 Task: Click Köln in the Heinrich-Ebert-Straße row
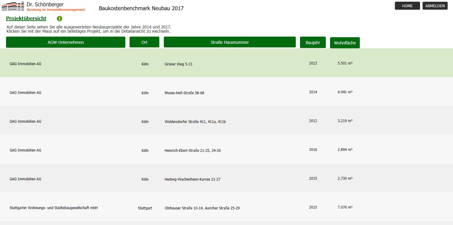point(145,151)
